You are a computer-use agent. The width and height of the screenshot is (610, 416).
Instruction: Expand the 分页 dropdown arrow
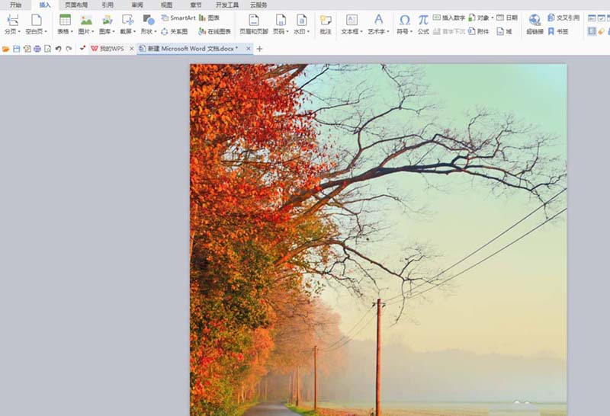point(20,32)
